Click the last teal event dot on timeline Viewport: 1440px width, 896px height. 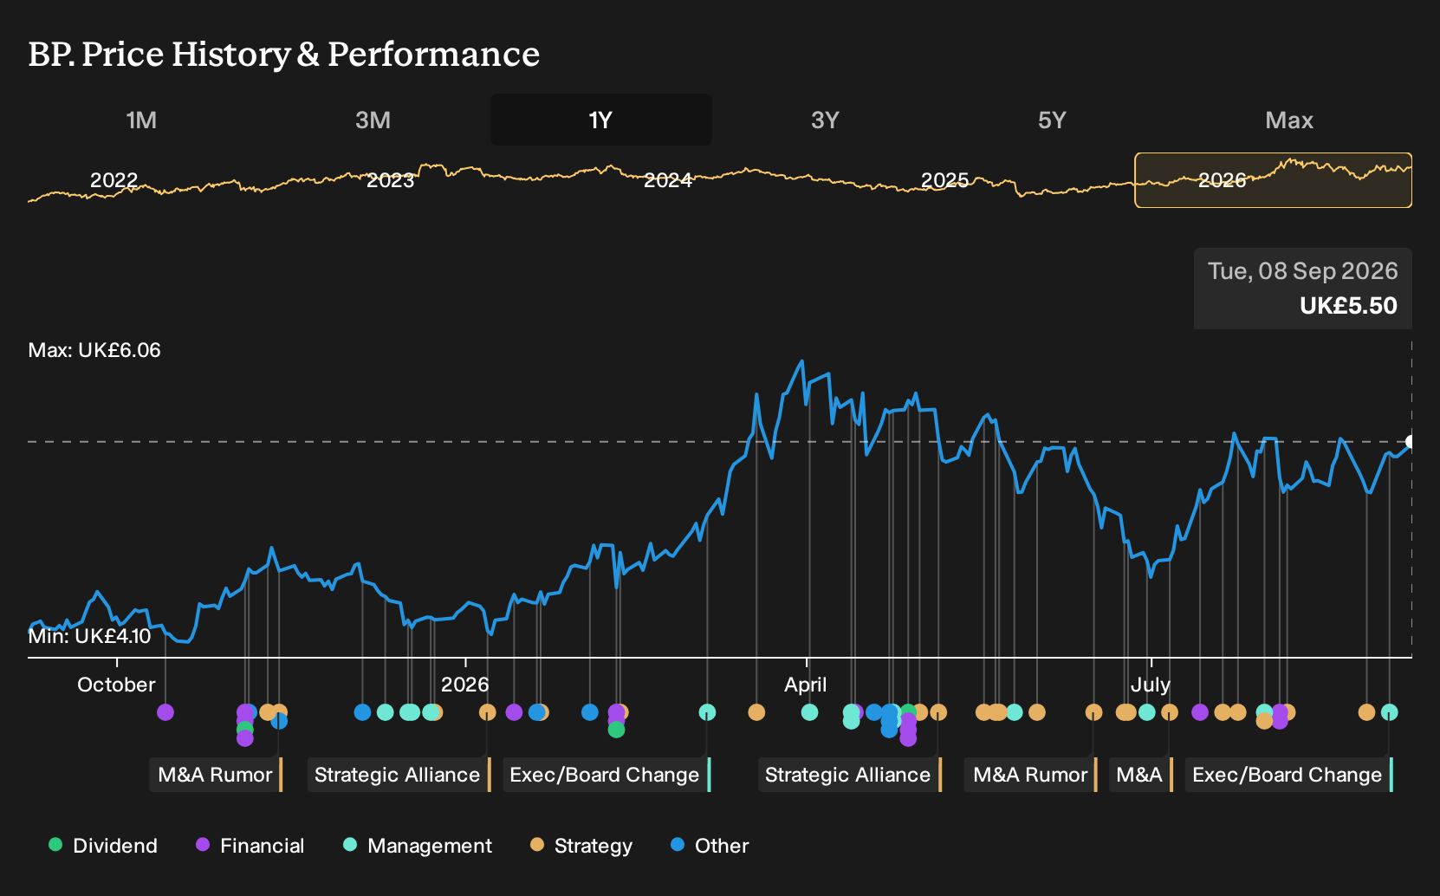(1390, 712)
